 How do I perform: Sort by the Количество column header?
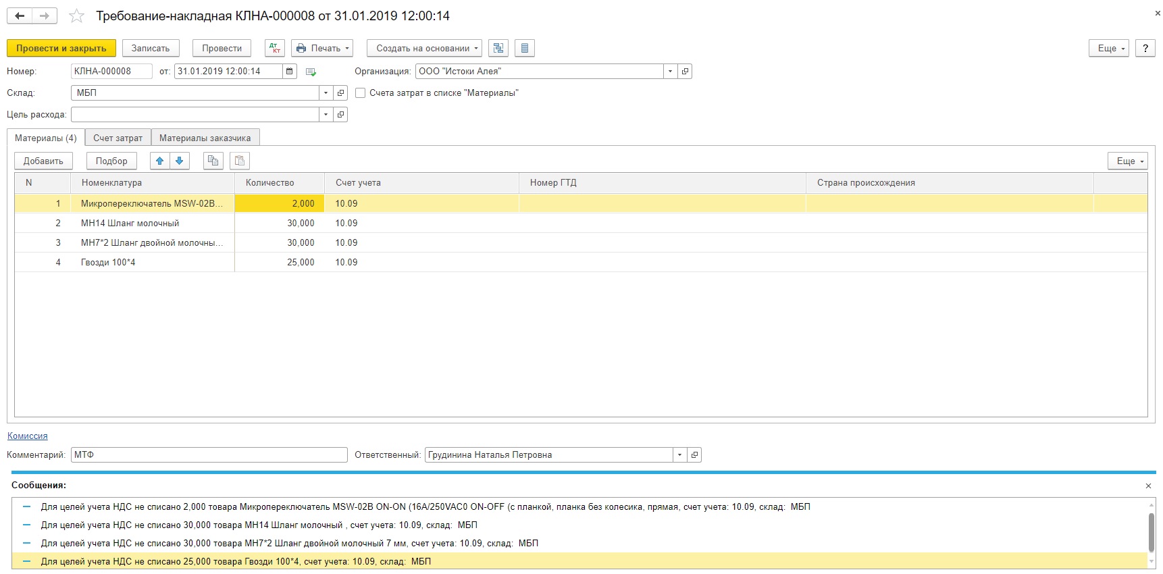coord(280,182)
